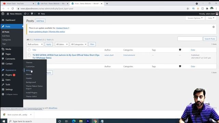Open a new browser tab
Screen dimensions: 219x123
[x=107, y=4]
